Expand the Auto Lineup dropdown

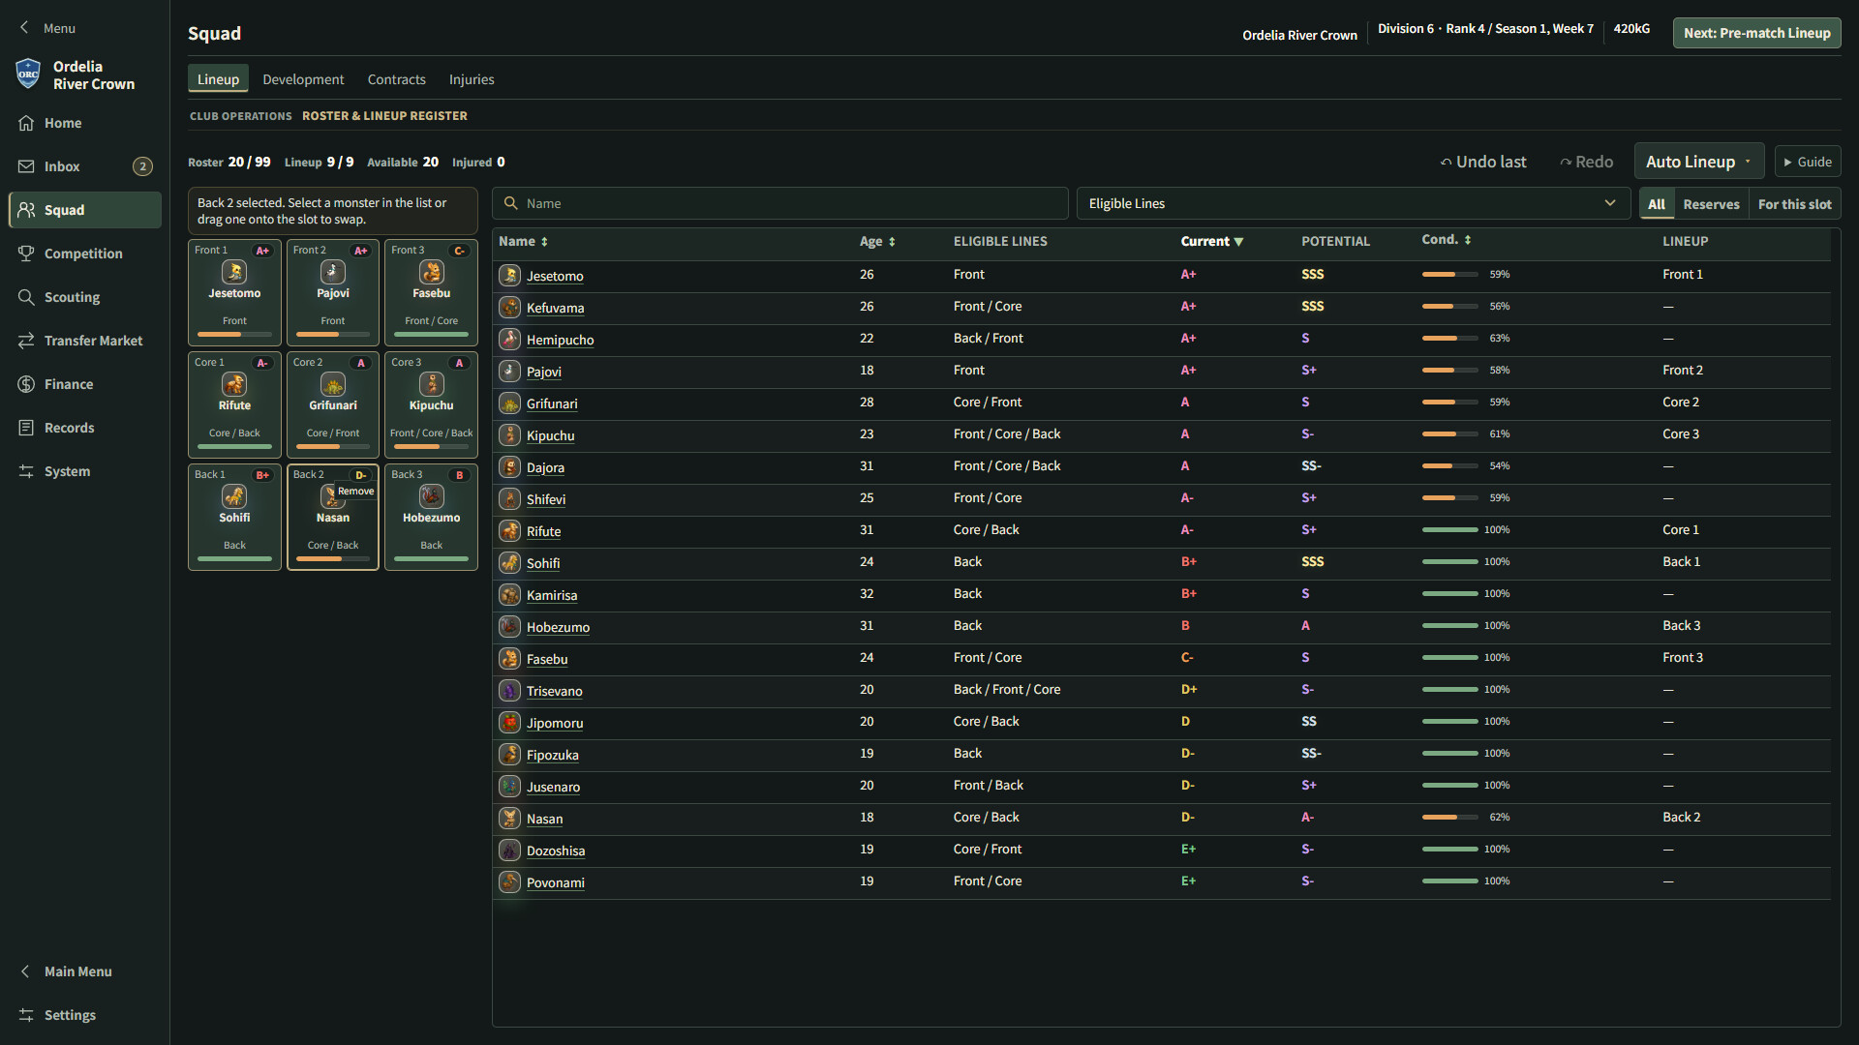[1699, 162]
